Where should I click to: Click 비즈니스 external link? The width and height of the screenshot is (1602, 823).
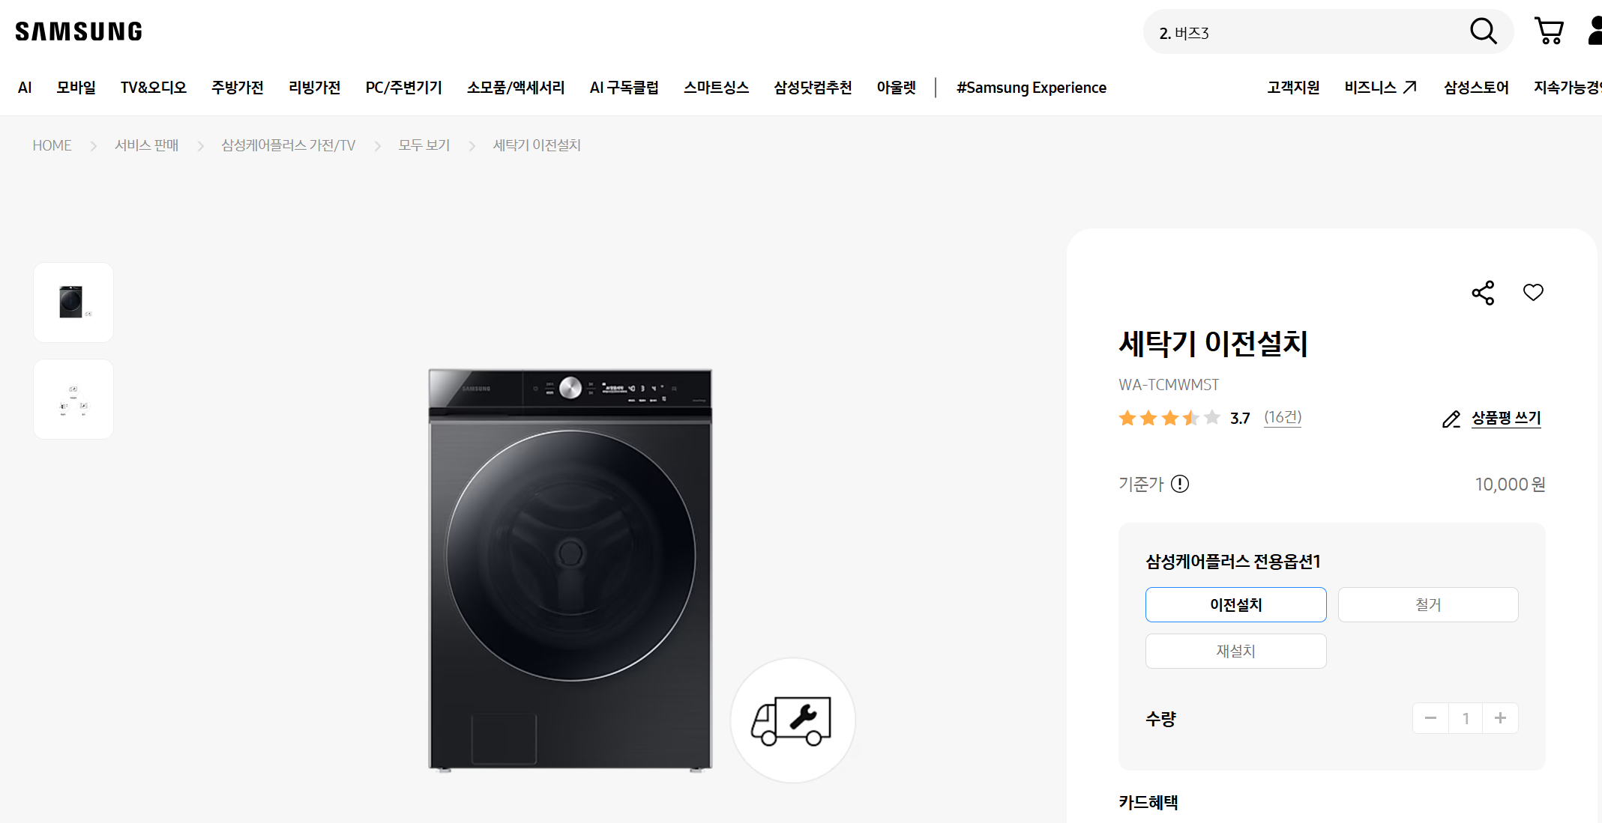tap(1380, 88)
